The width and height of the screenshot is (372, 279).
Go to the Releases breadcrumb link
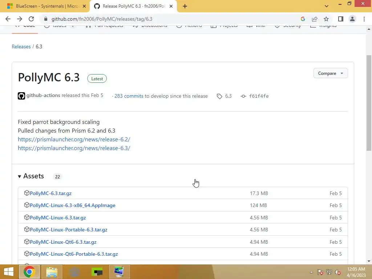click(x=21, y=46)
